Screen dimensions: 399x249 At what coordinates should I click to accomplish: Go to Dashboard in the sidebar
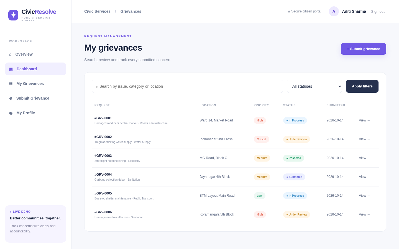[x=35, y=69]
